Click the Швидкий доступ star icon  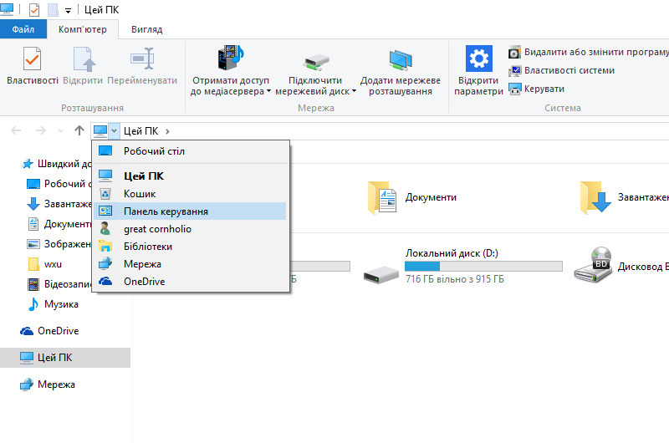[28, 164]
